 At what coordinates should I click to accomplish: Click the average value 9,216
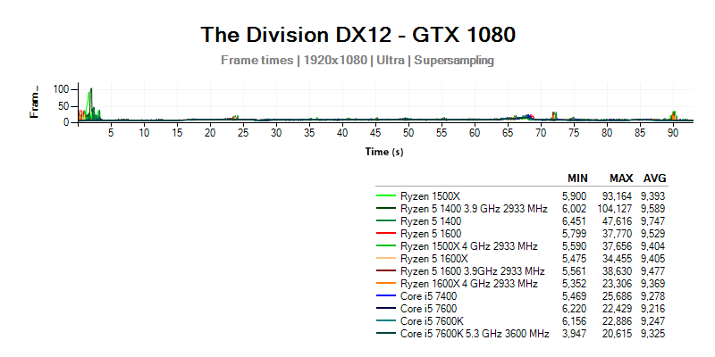pos(653,309)
